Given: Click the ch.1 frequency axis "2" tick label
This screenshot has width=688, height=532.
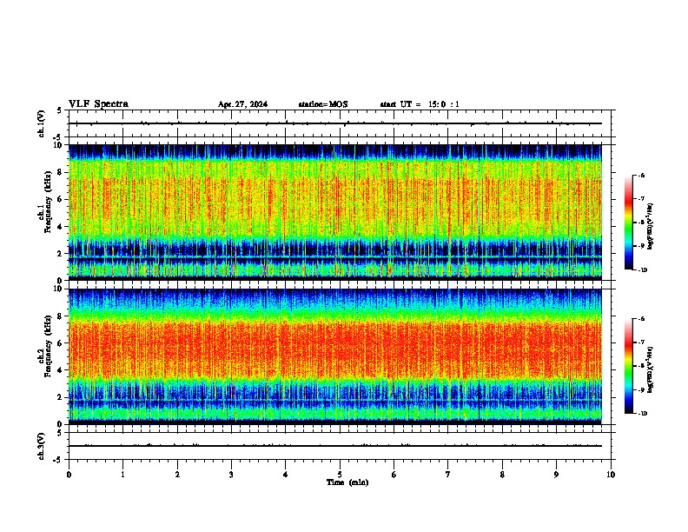Looking at the screenshot, I should point(60,253).
